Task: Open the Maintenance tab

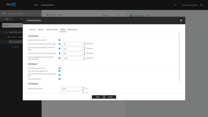Action: point(73,30)
